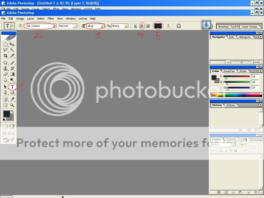The width and height of the screenshot is (264, 198).
Task: Add a layer mask in Layers panel
Action: [226, 192]
